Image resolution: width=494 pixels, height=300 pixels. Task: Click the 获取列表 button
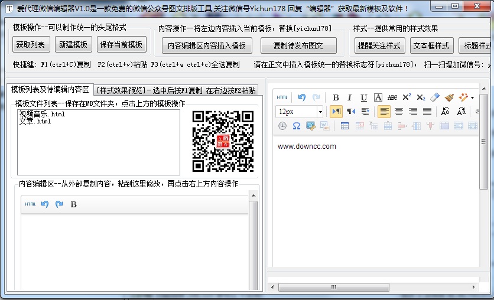tap(31, 44)
